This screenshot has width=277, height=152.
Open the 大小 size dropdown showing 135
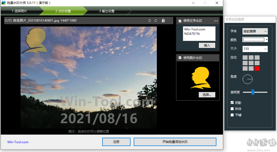tap(255, 49)
